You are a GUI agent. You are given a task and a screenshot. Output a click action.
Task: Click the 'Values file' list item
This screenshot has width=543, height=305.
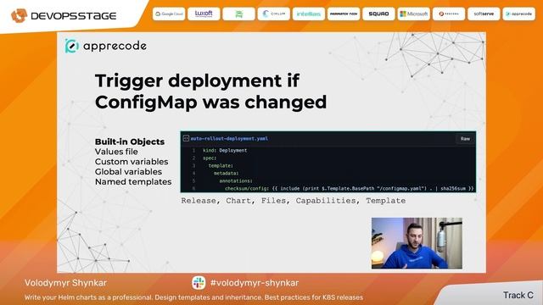(116, 152)
